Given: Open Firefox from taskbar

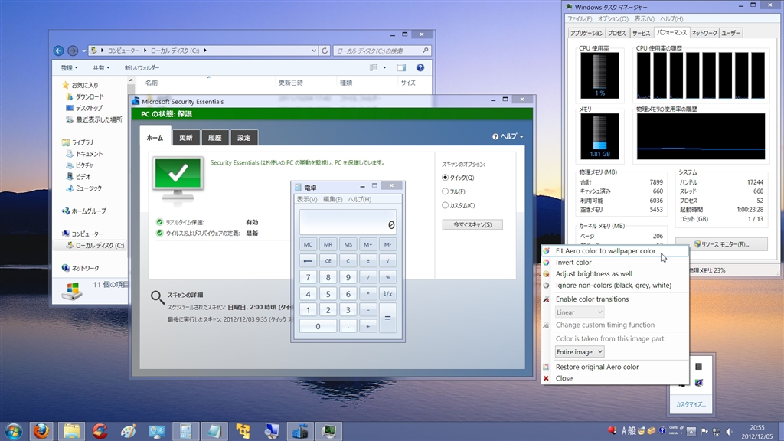Looking at the screenshot, I should (41, 431).
